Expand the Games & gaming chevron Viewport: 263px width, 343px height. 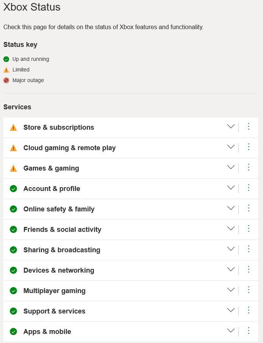[231, 168]
